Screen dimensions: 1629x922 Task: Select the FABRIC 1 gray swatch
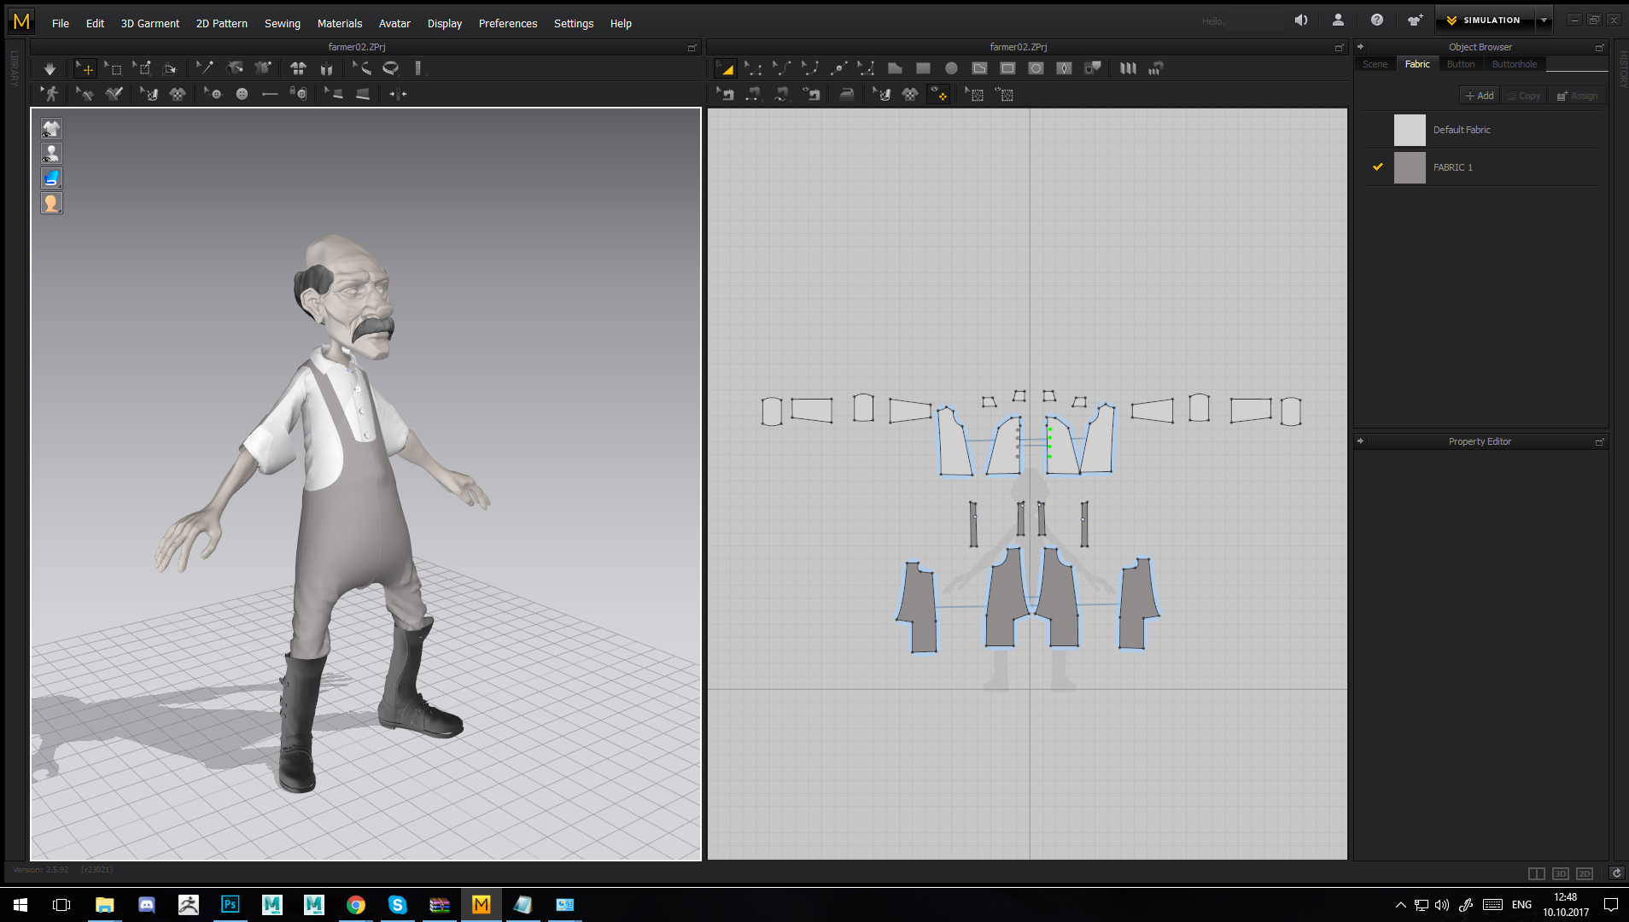[x=1410, y=167]
